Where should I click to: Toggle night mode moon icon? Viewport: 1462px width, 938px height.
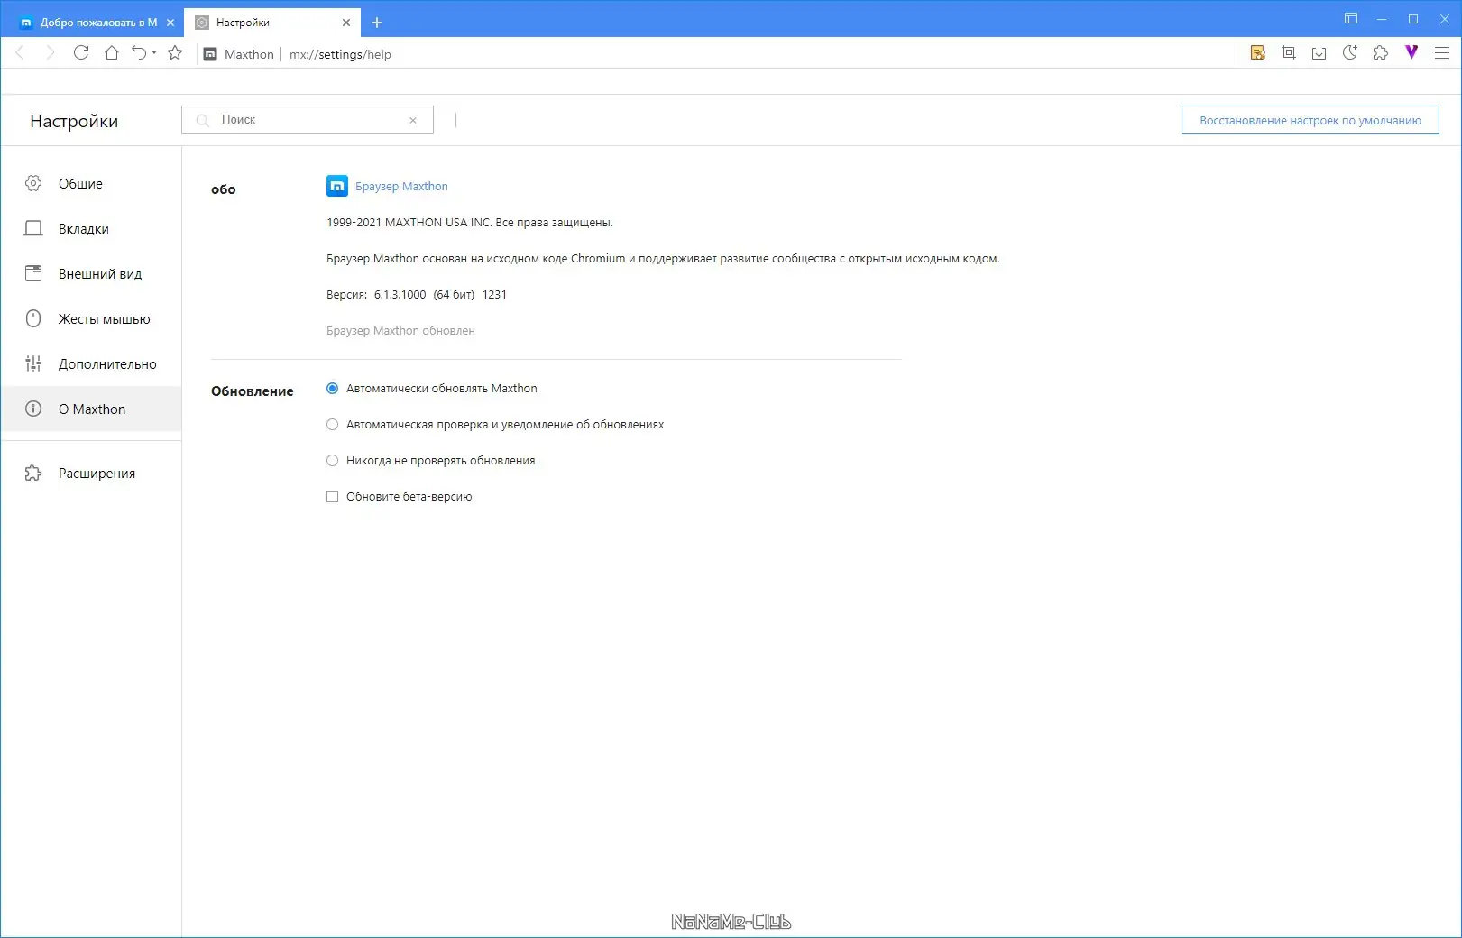point(1350,52)
